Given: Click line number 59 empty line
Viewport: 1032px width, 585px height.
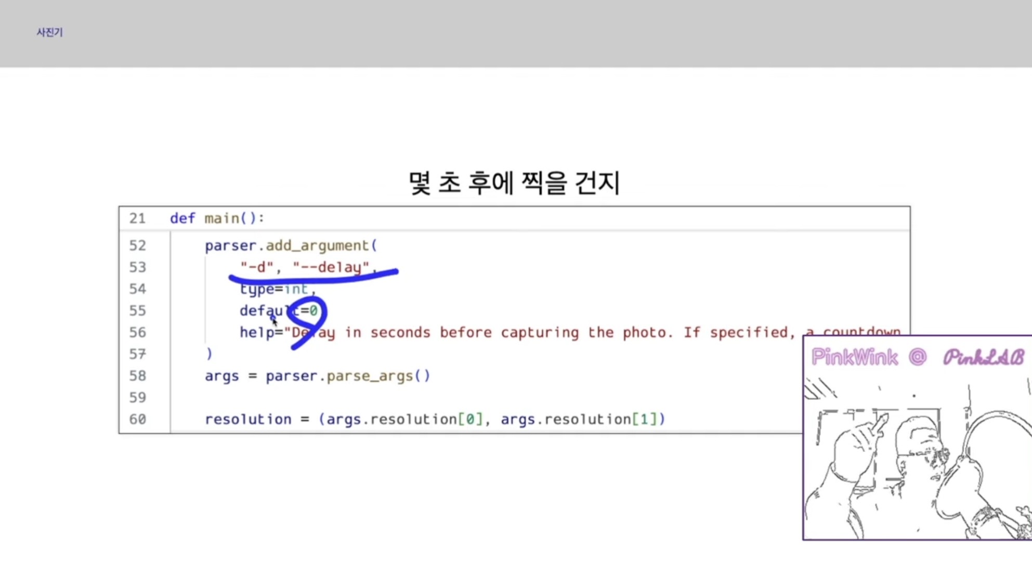Looking at the screenshot, I should click(137, 398).
